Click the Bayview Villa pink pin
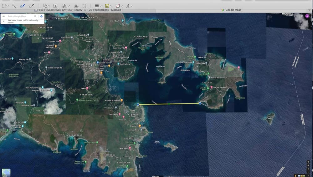The image size is (313, 177). [x=60, y=41]
